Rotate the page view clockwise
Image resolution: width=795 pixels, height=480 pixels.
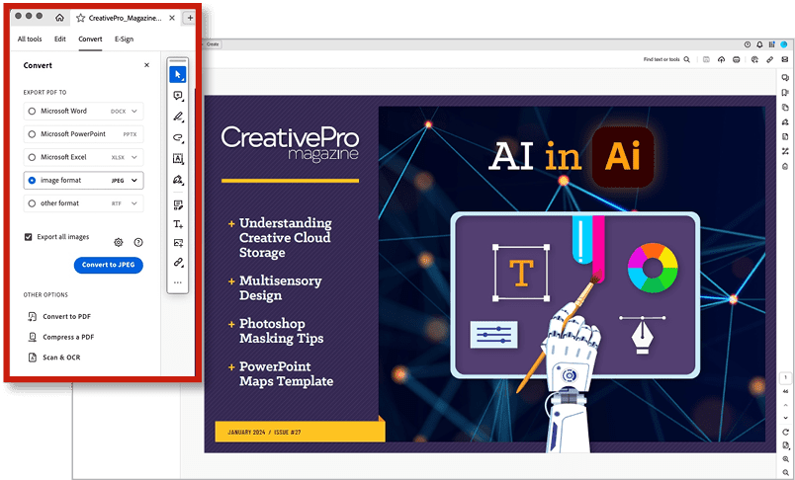click(x=786, y=432)
